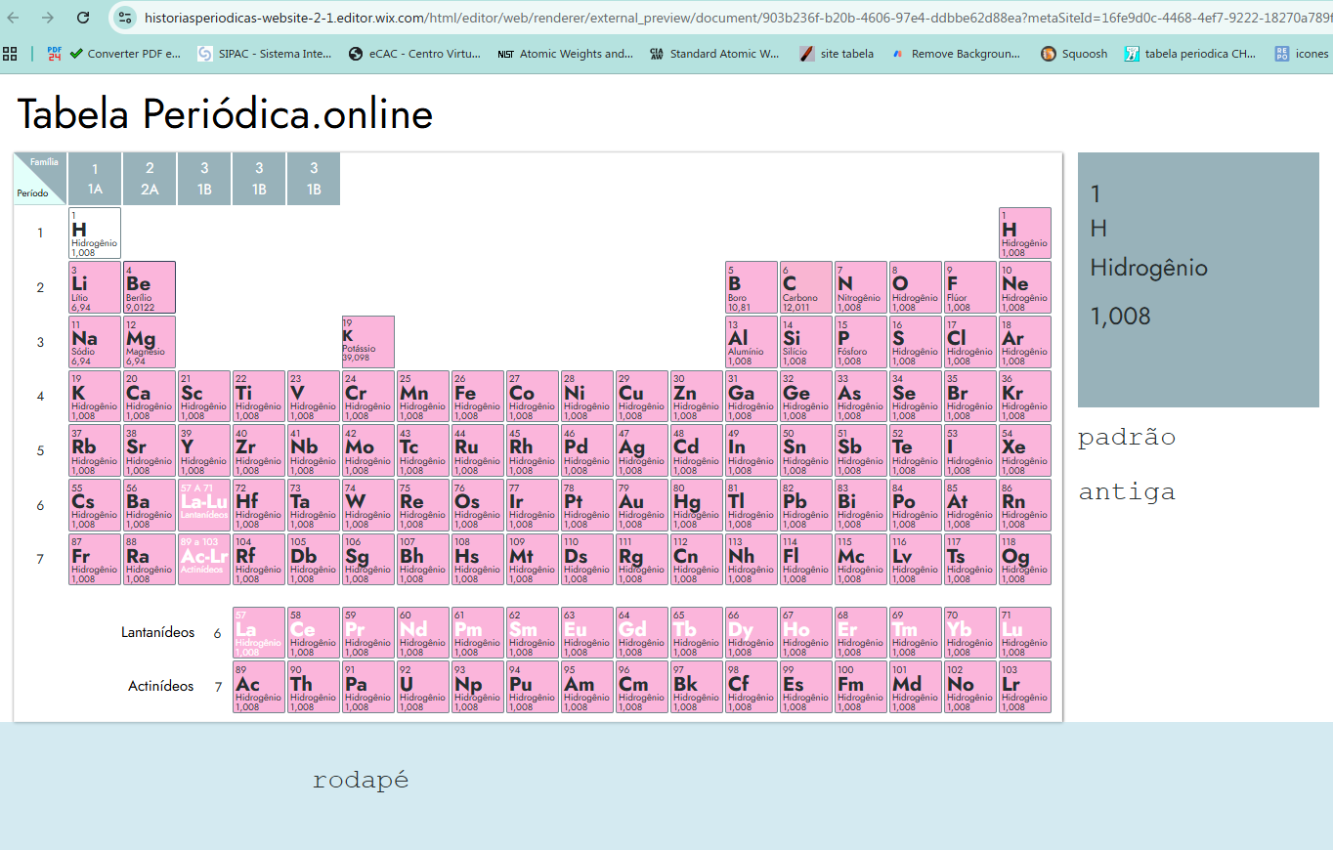Image resolution: width=1333 pixels, height=850 pixels.
Task: Open the Remove Background bookmark
Action: 955,54
